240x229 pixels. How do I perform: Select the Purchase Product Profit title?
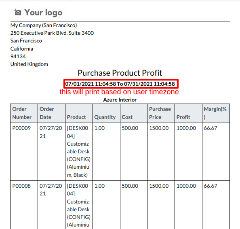pyautogui.click(x=120, y=73)
